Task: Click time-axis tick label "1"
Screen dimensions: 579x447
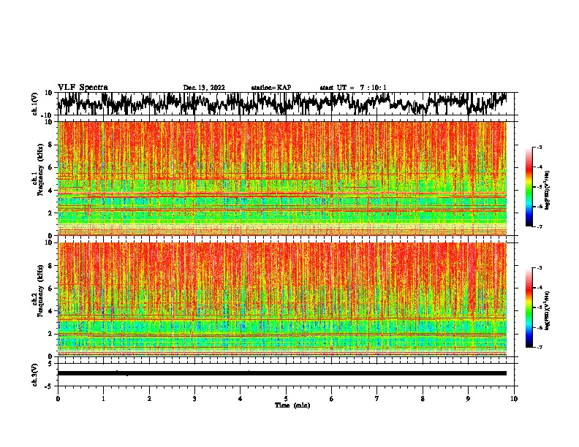Action: [103, 399]
